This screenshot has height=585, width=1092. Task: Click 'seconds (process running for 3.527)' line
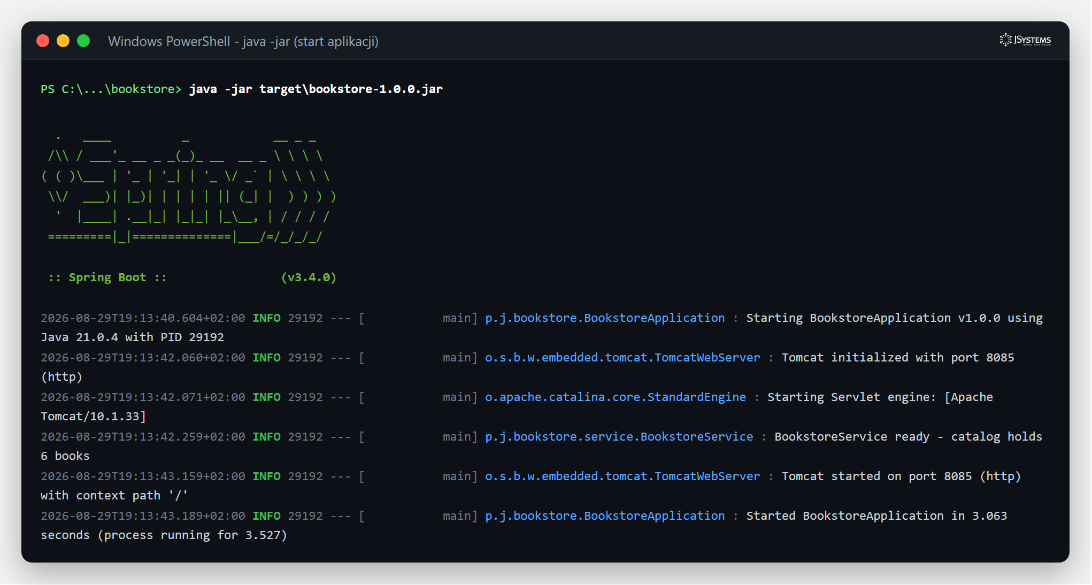164,535
